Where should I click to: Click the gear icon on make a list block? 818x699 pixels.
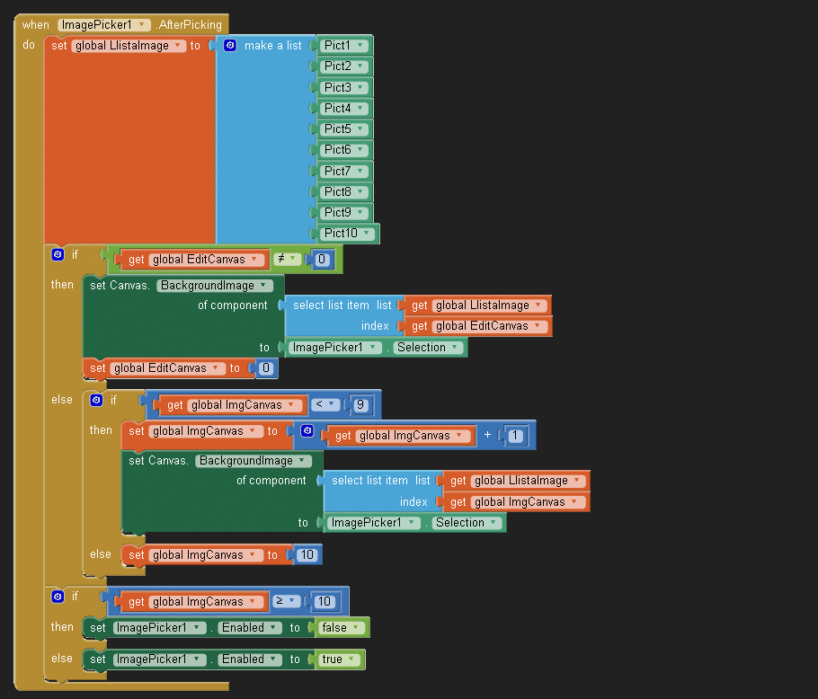click(230, 45)
